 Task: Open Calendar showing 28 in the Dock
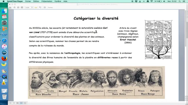tap(4, 17)
